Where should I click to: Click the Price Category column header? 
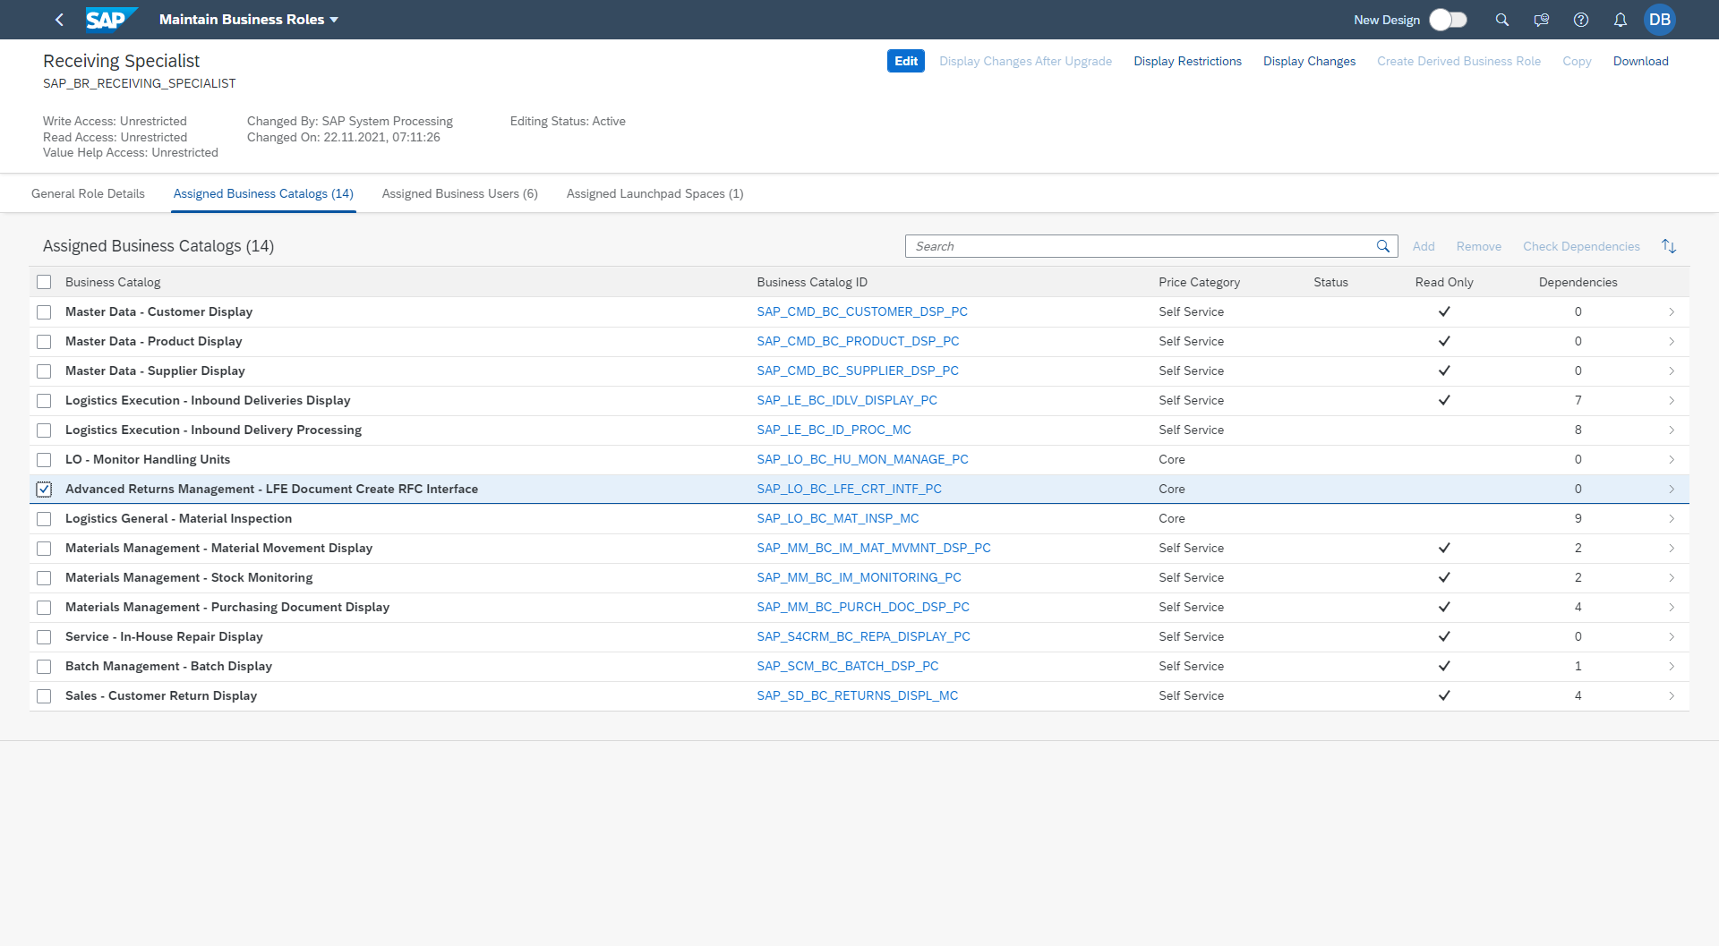pos(1199,282)
